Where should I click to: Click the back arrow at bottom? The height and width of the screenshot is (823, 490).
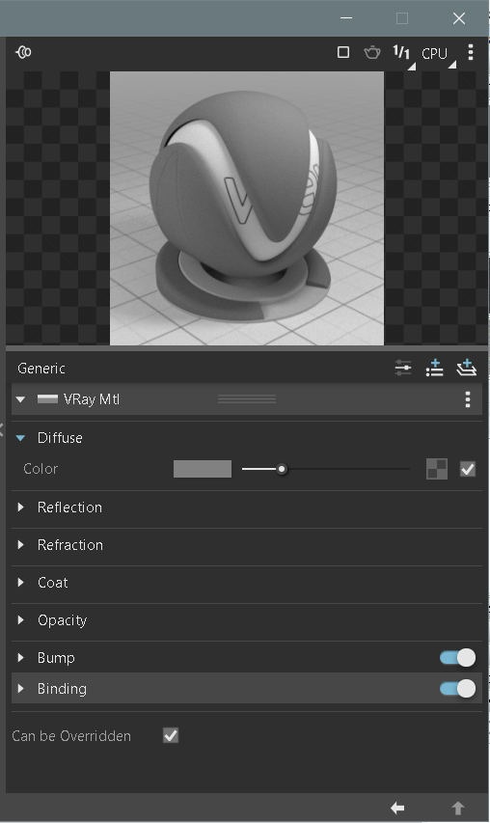pyautogui.click(x=397, y=808)
